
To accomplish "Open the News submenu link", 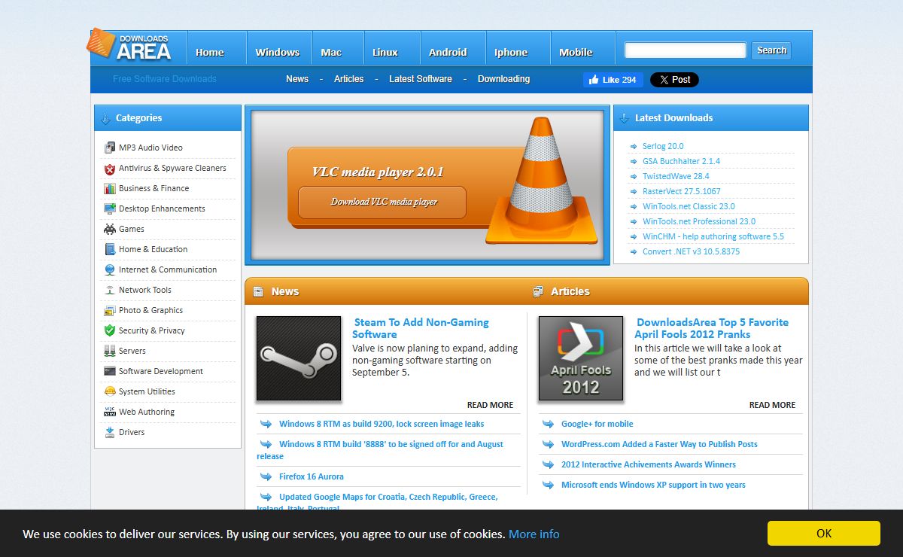I will 297,79.
